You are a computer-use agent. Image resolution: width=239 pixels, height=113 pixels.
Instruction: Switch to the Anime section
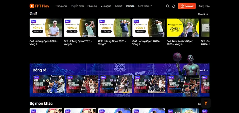point(118,6)
